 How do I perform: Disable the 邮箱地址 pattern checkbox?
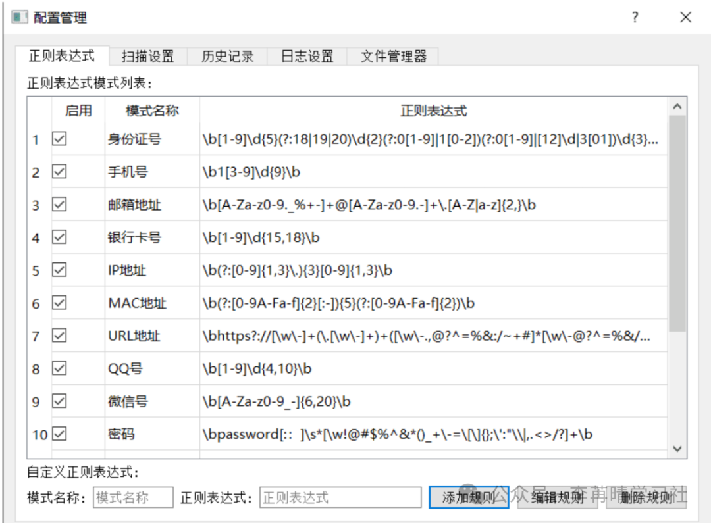point(59,205)
